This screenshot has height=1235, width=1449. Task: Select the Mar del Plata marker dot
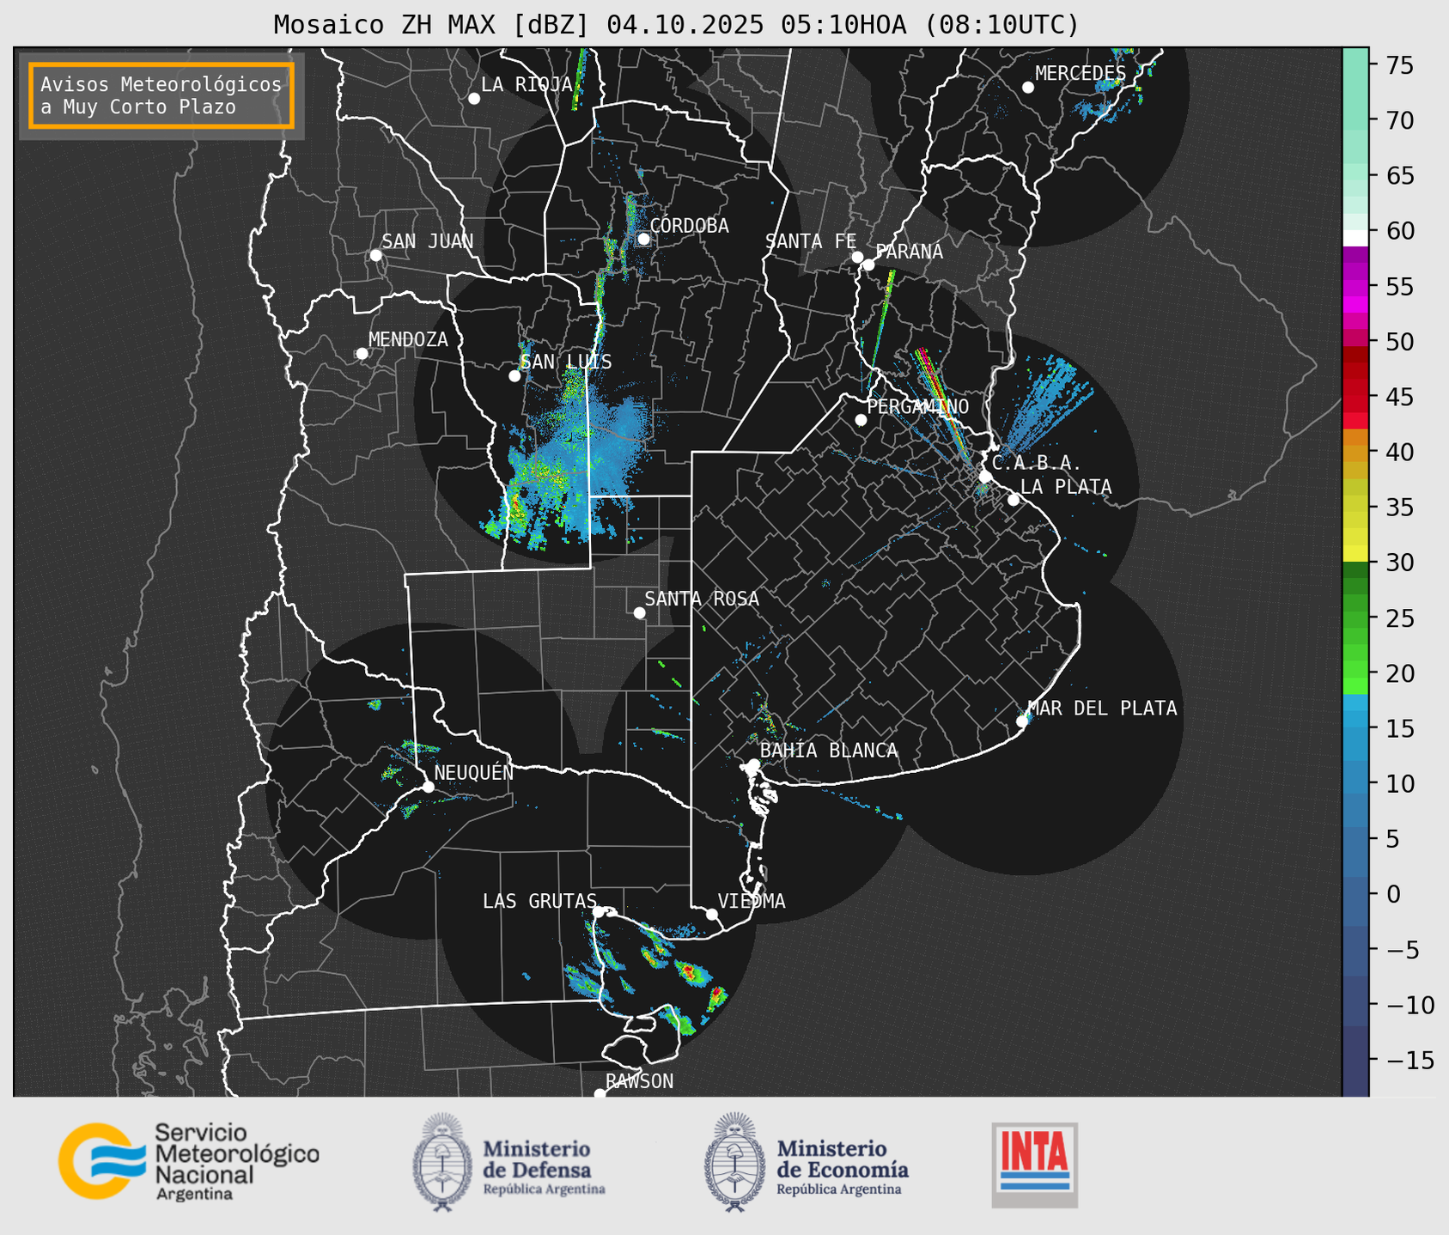[x=1022, y=721]
